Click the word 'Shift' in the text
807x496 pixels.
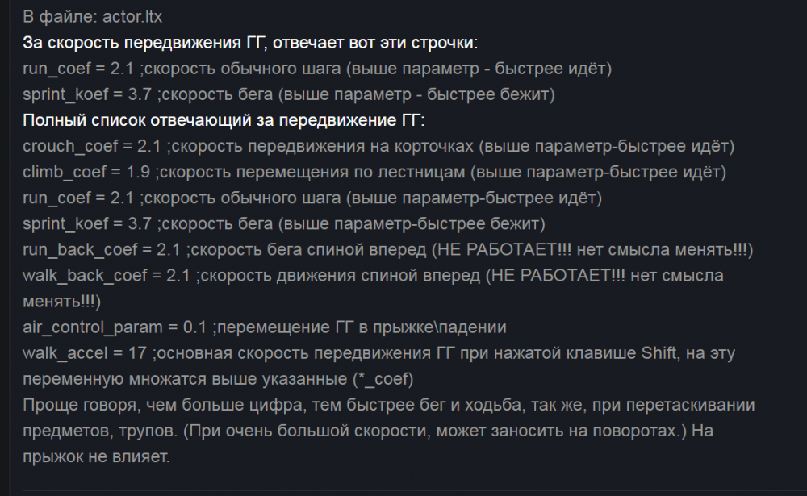660,353
